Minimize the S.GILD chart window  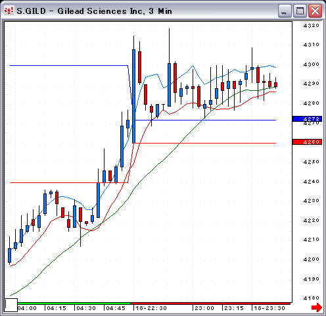[x=285, y=11]
